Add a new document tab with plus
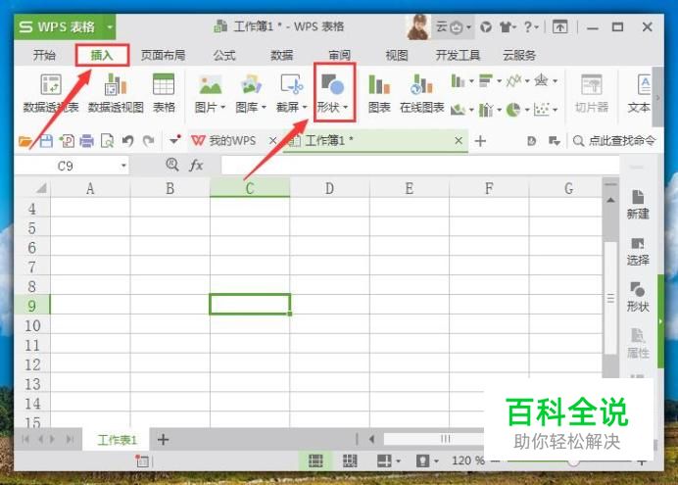678x485 pixels. coord(480,141)
